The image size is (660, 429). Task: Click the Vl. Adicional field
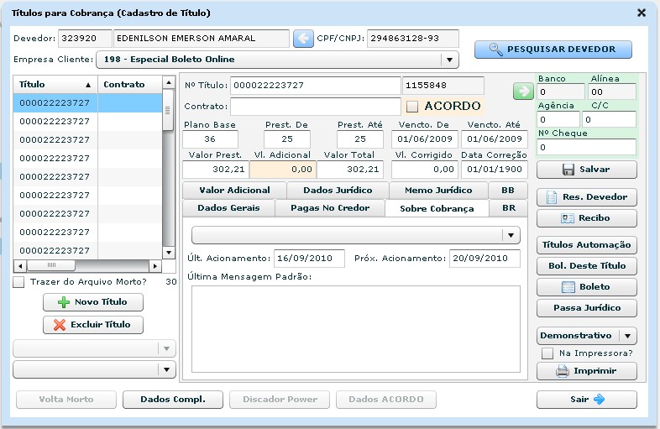283,170
